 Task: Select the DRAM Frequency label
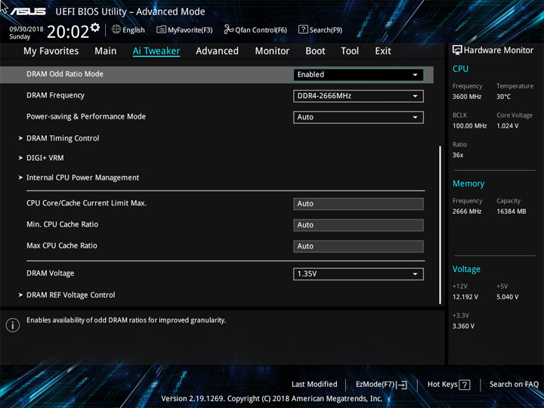coord(55,95)
